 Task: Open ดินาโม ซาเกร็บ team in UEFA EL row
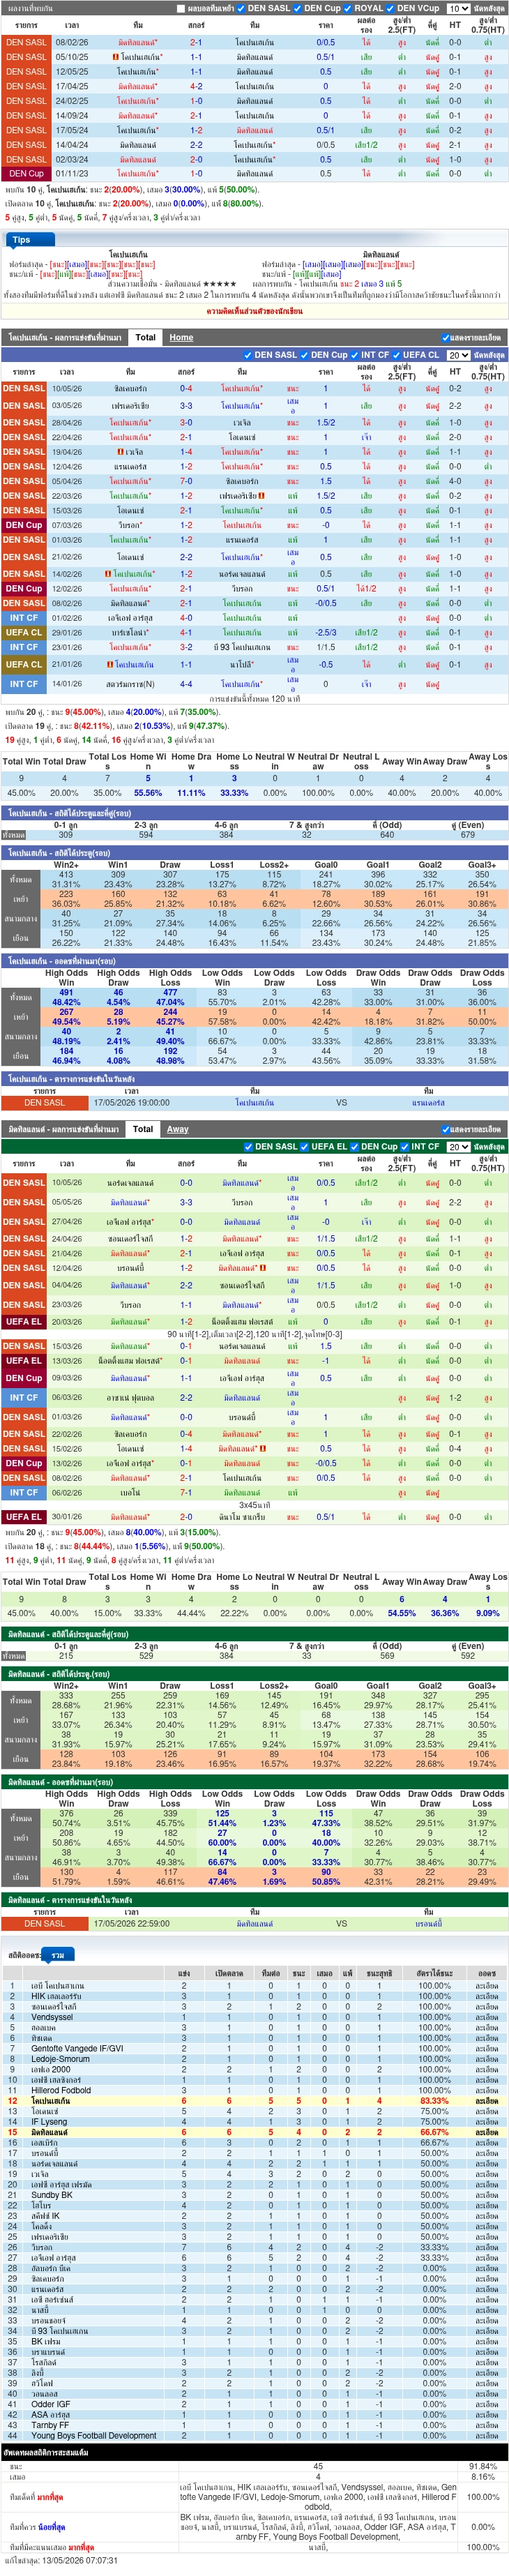coord(242,1517)
